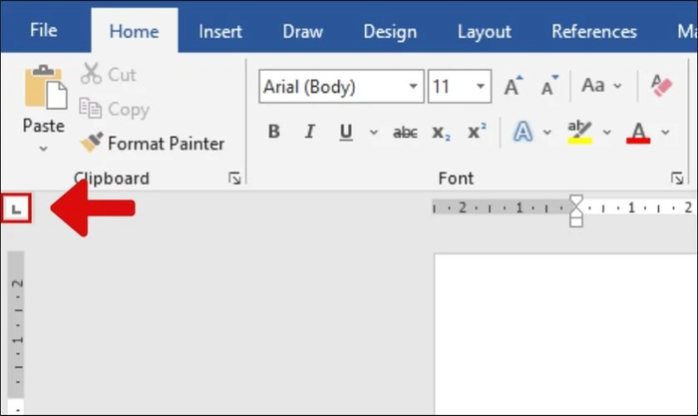This screenshot has height=416, width=698.
Task: Select the Cut scissors icon
Action: (92, 74)
